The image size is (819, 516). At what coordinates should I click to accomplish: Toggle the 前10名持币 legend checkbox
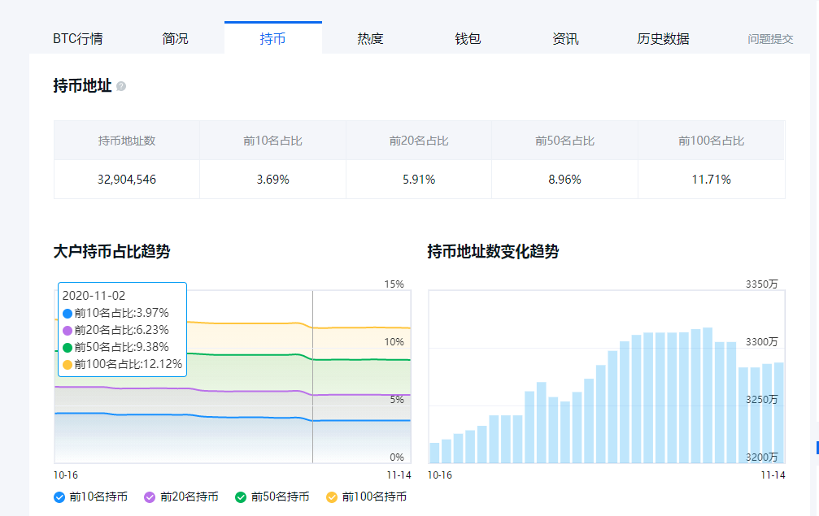(59, 497)
